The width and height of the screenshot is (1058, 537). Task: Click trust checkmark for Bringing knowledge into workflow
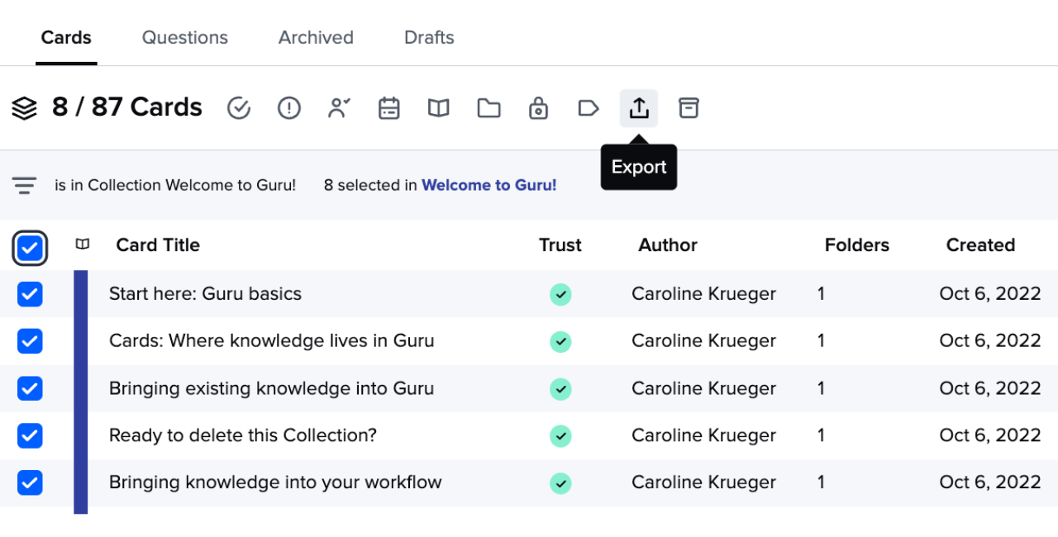point(560,482)
